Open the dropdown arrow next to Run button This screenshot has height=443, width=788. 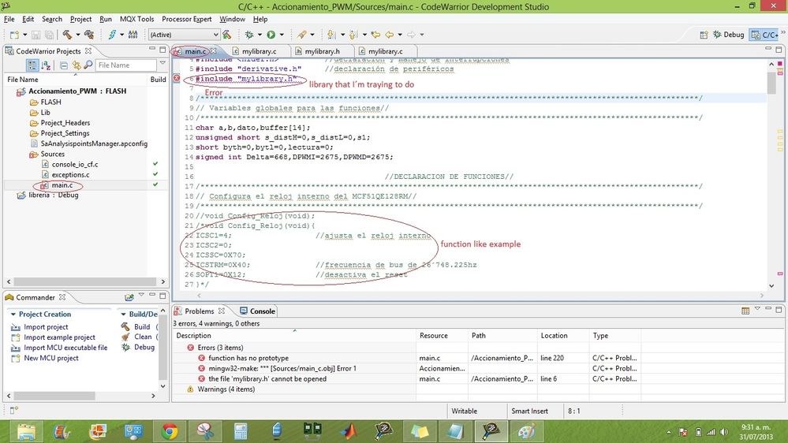tap(282, 35)
